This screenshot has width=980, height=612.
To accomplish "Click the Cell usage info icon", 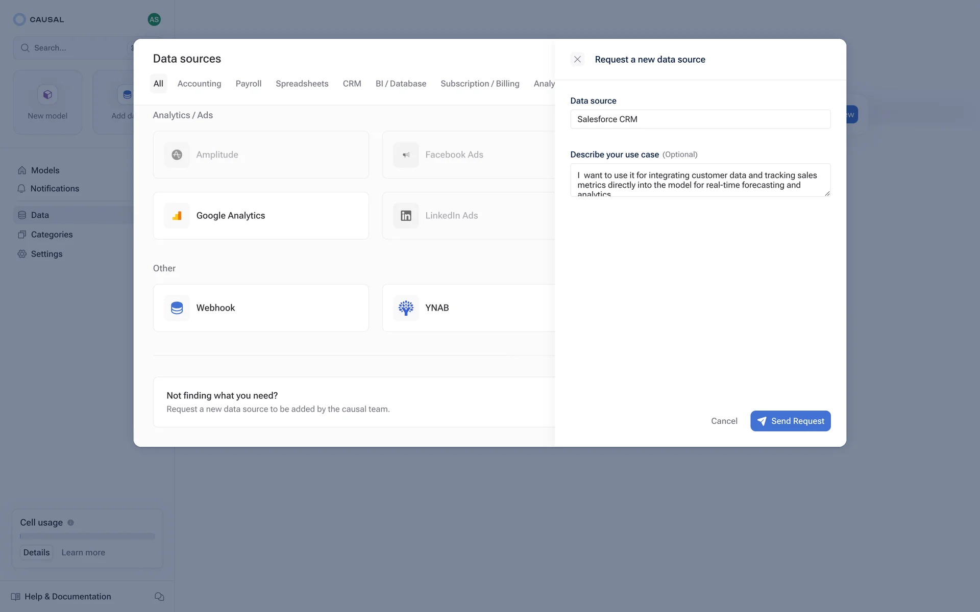I will 70,523.
